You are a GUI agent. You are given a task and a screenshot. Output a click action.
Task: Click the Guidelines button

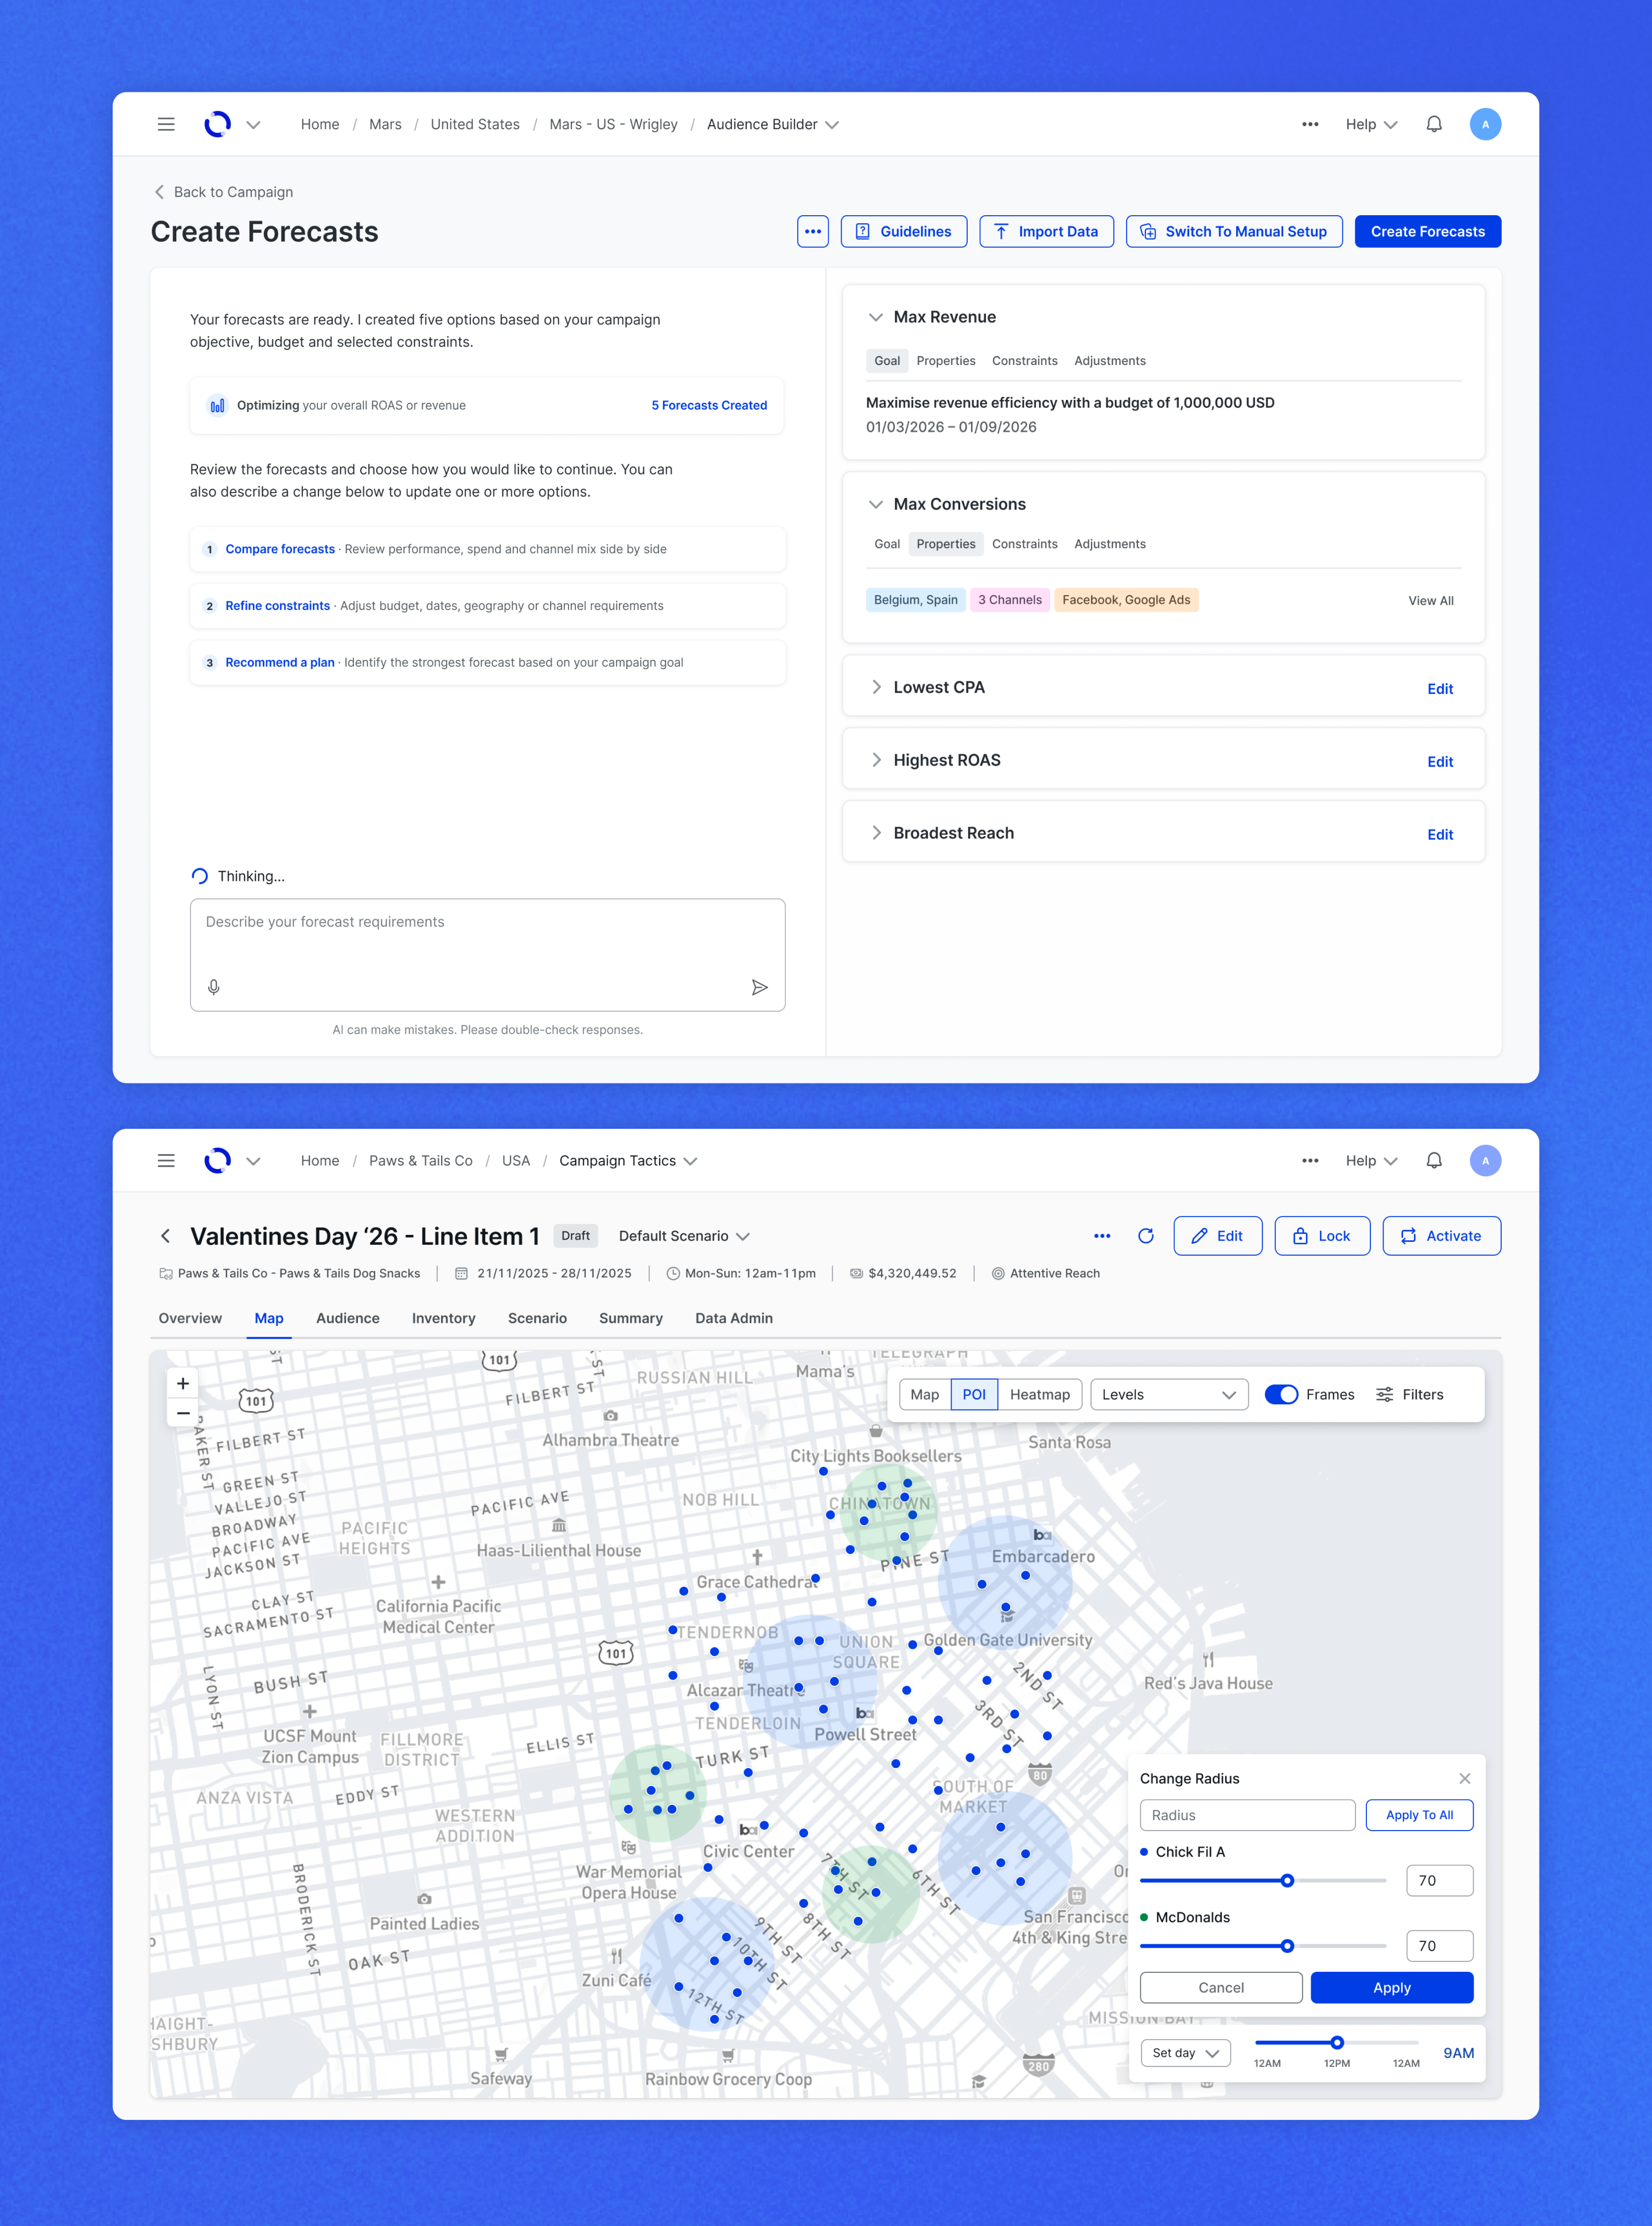[x=904, y=231]
